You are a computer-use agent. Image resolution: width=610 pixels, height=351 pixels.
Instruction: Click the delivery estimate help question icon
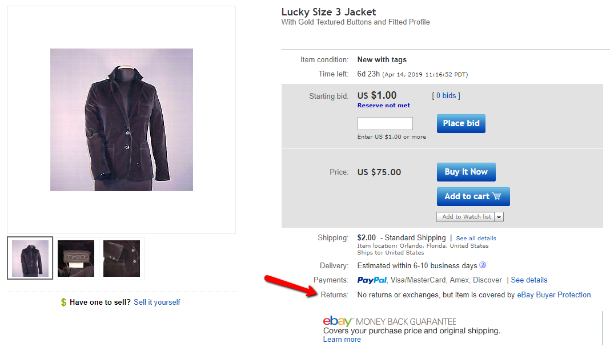pos(483,265)
